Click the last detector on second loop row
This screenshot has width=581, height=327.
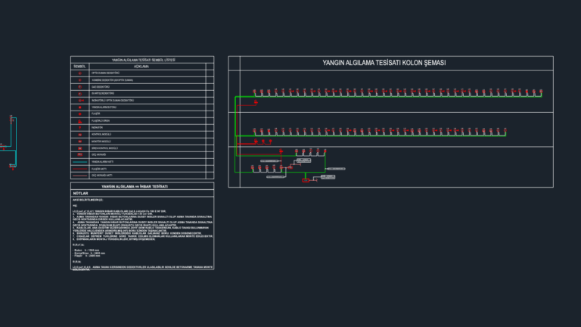coord(505,130)
